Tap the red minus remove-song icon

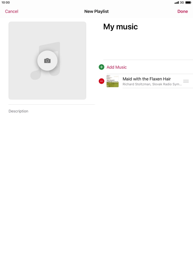pos(101,81)
